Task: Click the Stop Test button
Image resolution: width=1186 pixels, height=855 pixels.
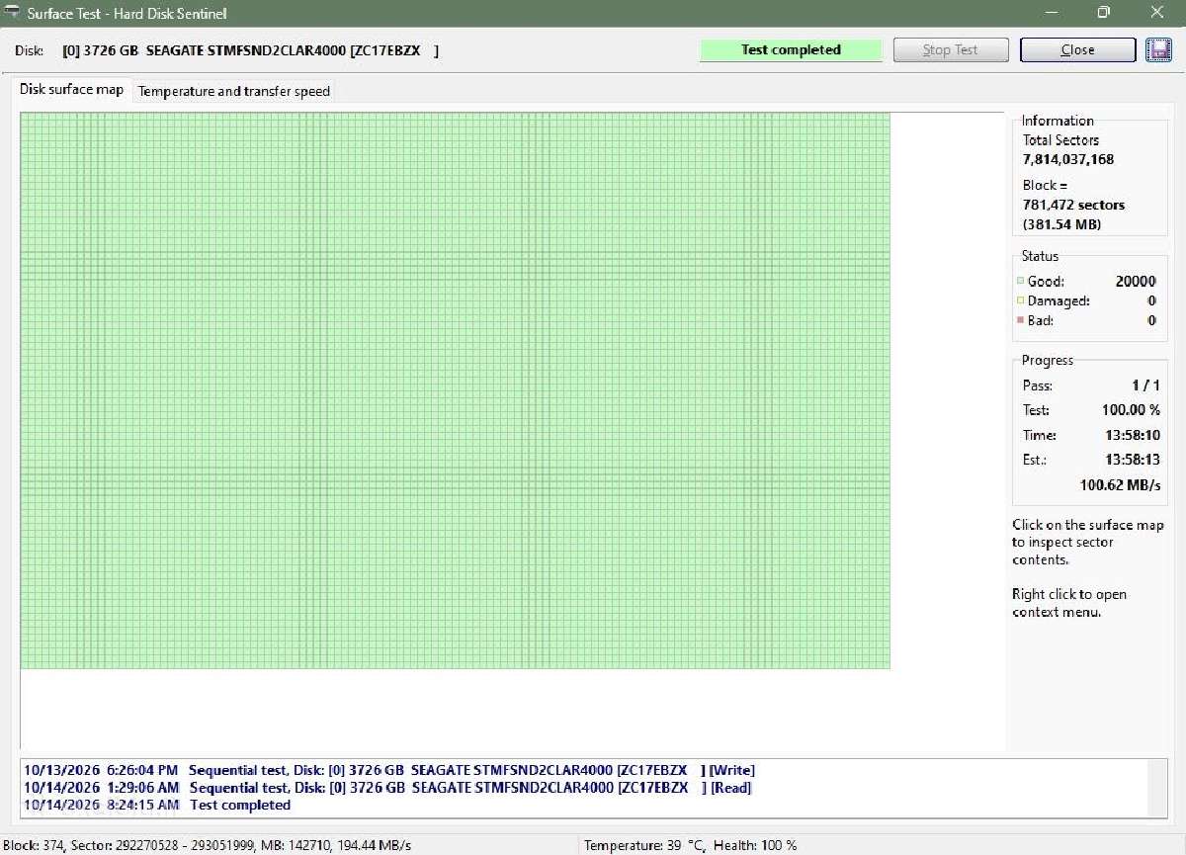Action: pyautogui.click(x=951, y=50)
